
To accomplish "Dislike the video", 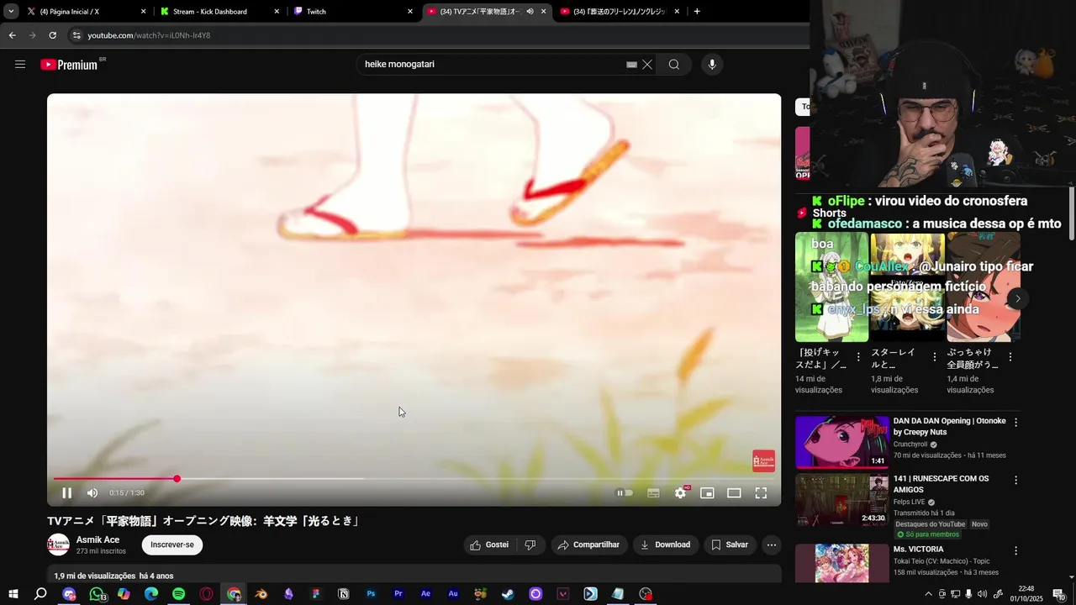I will pos(530,544).
